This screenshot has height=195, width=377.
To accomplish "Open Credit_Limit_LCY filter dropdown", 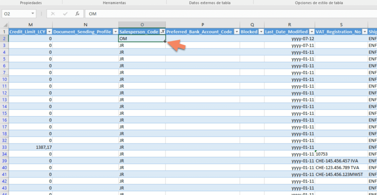I will pos(49,32).
